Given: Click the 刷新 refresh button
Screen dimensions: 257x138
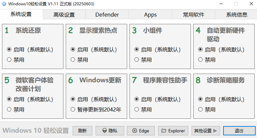Looking at the screenshot, I should click(82, 131).
